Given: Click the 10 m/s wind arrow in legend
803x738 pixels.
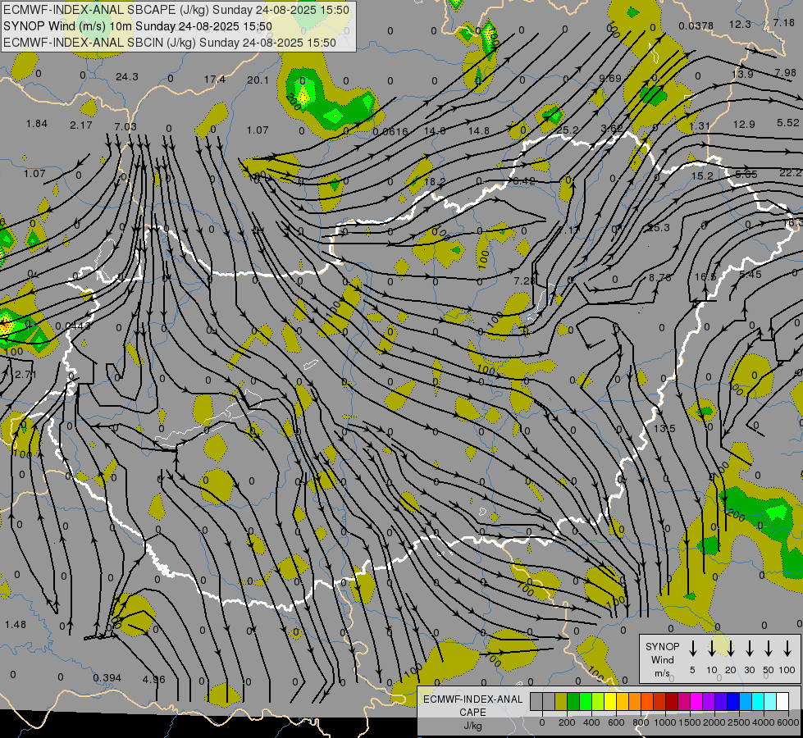Looking at the screenshot, I should click(x=711, y=649).
